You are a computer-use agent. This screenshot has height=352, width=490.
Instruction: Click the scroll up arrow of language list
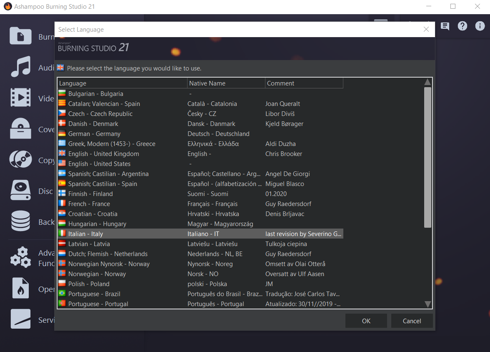(427, 82)
